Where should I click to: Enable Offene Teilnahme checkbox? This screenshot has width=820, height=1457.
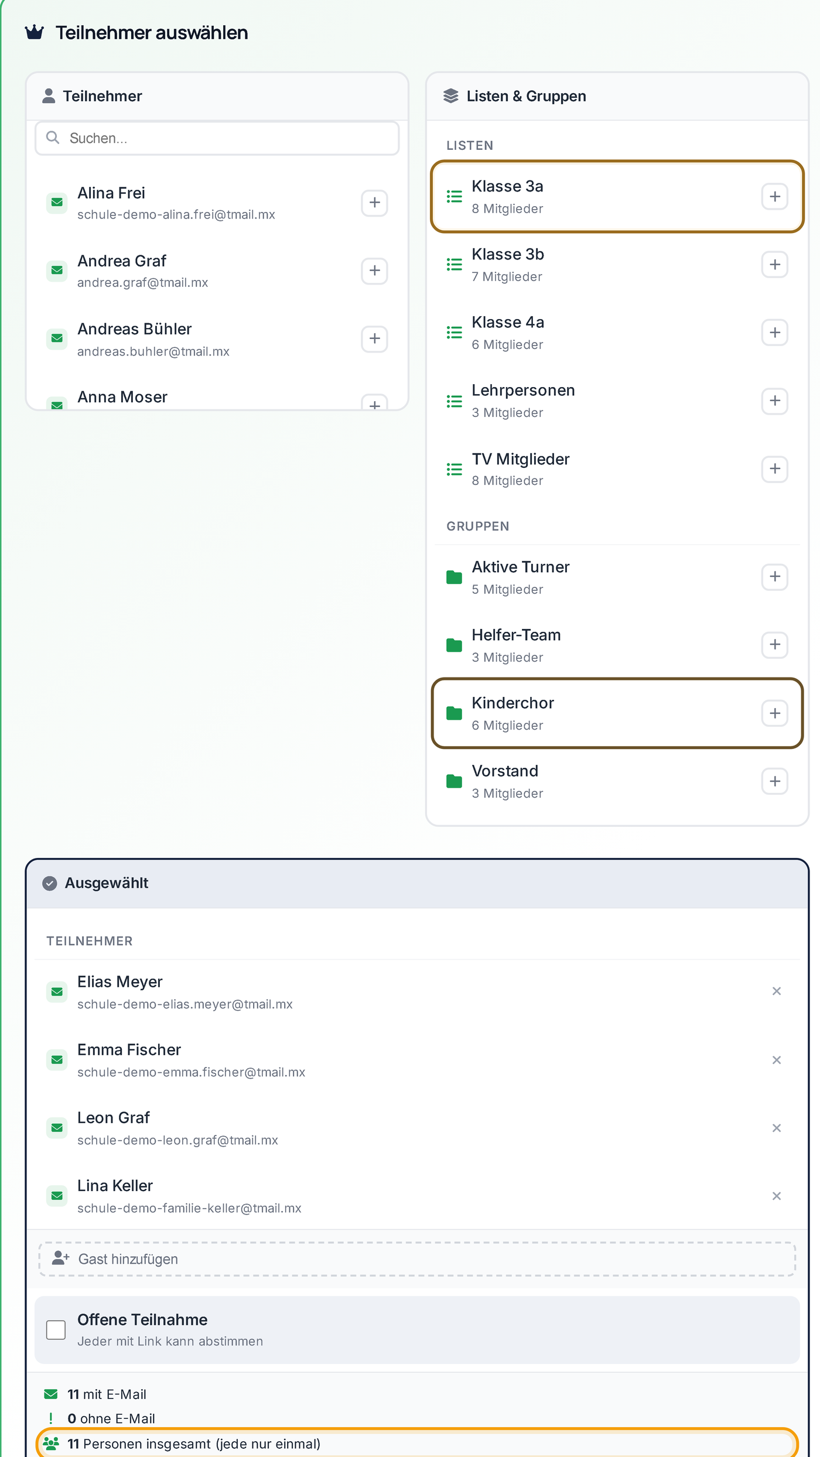56,1330
